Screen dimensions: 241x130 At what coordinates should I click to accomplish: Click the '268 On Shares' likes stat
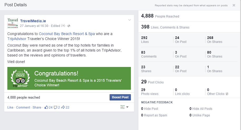click(214, 39)
